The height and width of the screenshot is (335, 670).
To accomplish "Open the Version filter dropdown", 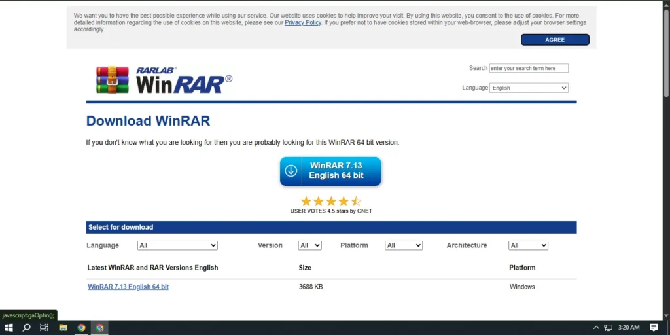I will pos(309,246).
